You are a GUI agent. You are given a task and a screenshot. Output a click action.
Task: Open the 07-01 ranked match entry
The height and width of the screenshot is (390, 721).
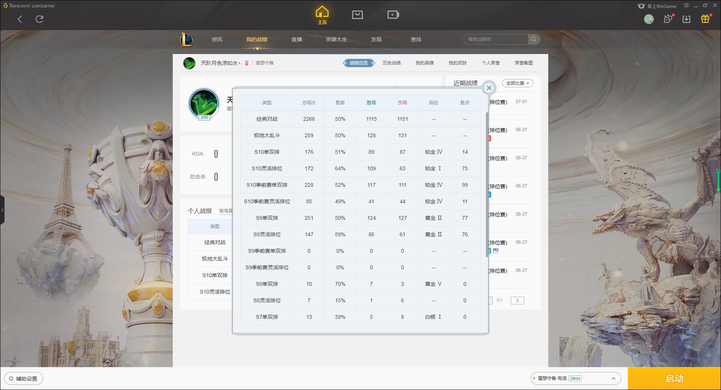511,106
